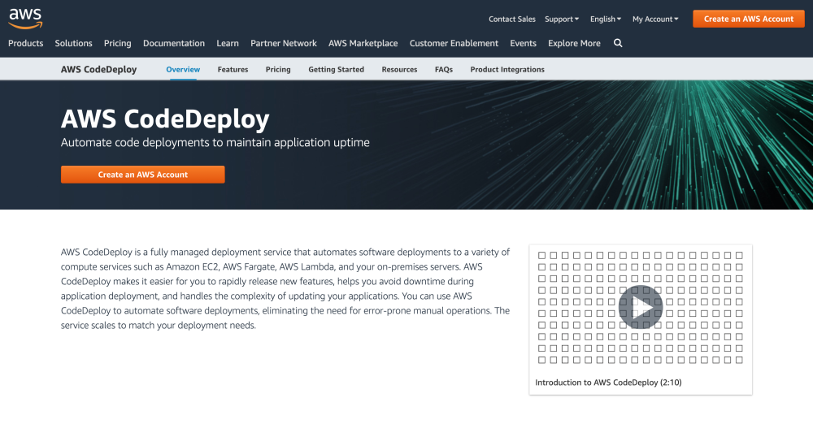
Task: Open Pricing in the main navigation
Action: coord(117,44)
